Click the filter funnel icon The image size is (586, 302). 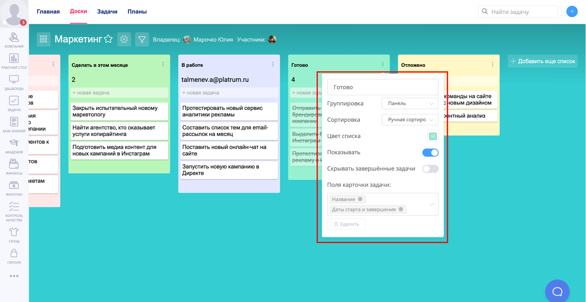click(142, 39)
